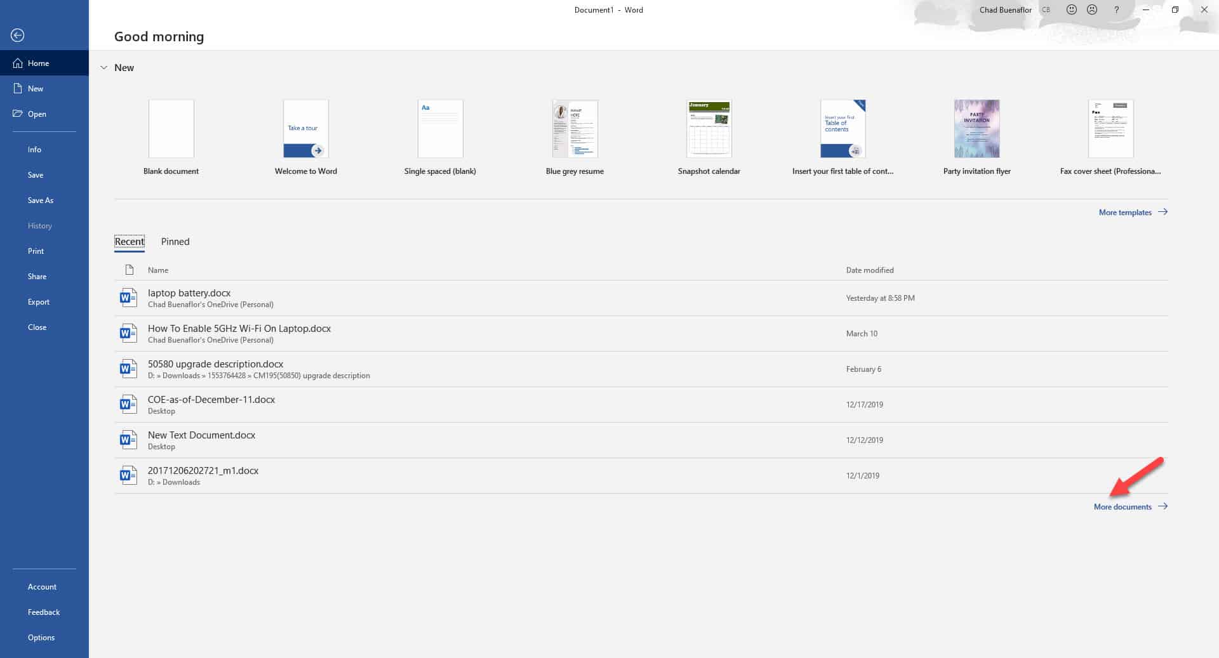
Task: Click Word icon beside 50580 upgrade description.docx
Action: coord(128,369)
